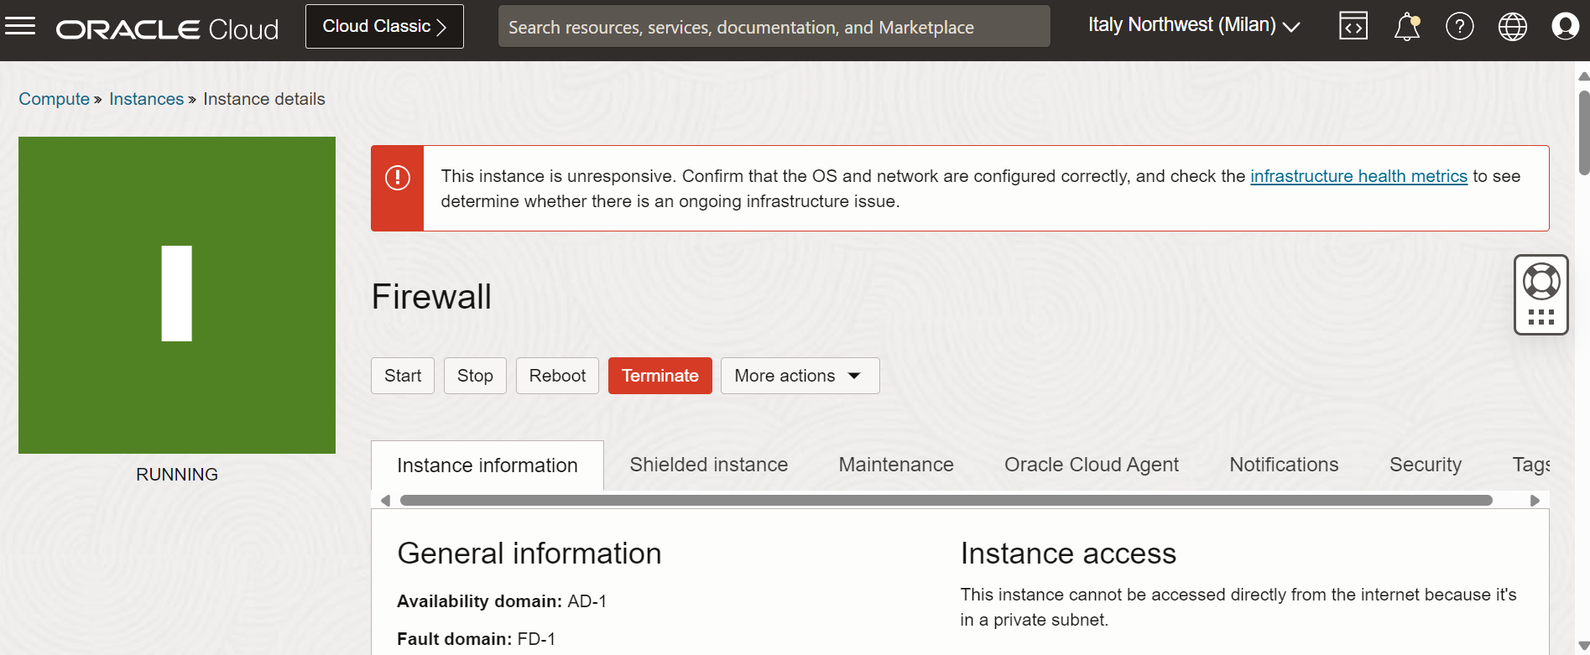Screen dimensions: 1590x655
Task: Click the RUNNING status label
Action: point(177,475)
